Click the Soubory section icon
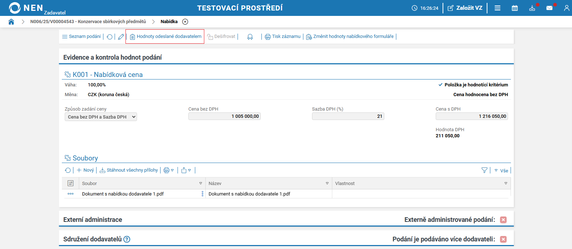 tap(68, 158)
